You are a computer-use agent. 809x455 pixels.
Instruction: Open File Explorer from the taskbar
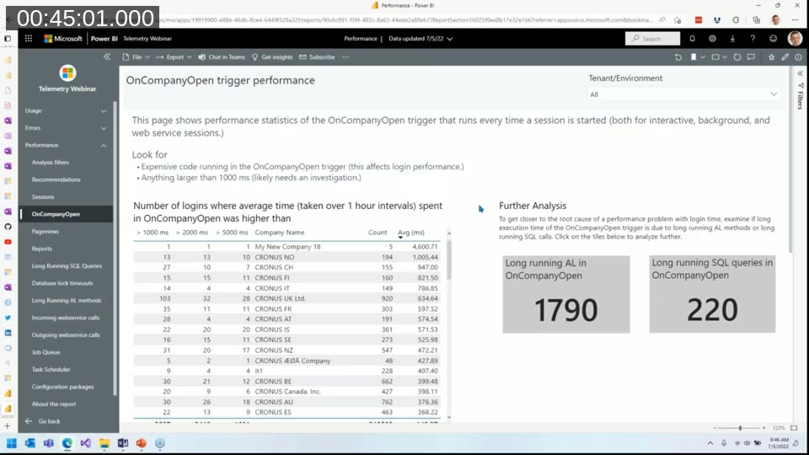pos(104,443)
